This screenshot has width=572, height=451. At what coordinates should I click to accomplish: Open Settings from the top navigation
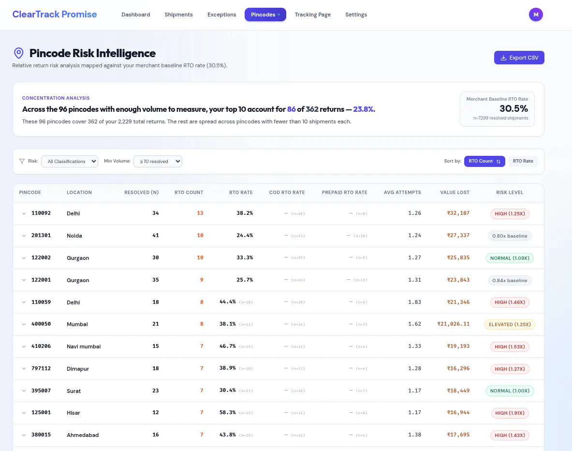tap(356, 15)
